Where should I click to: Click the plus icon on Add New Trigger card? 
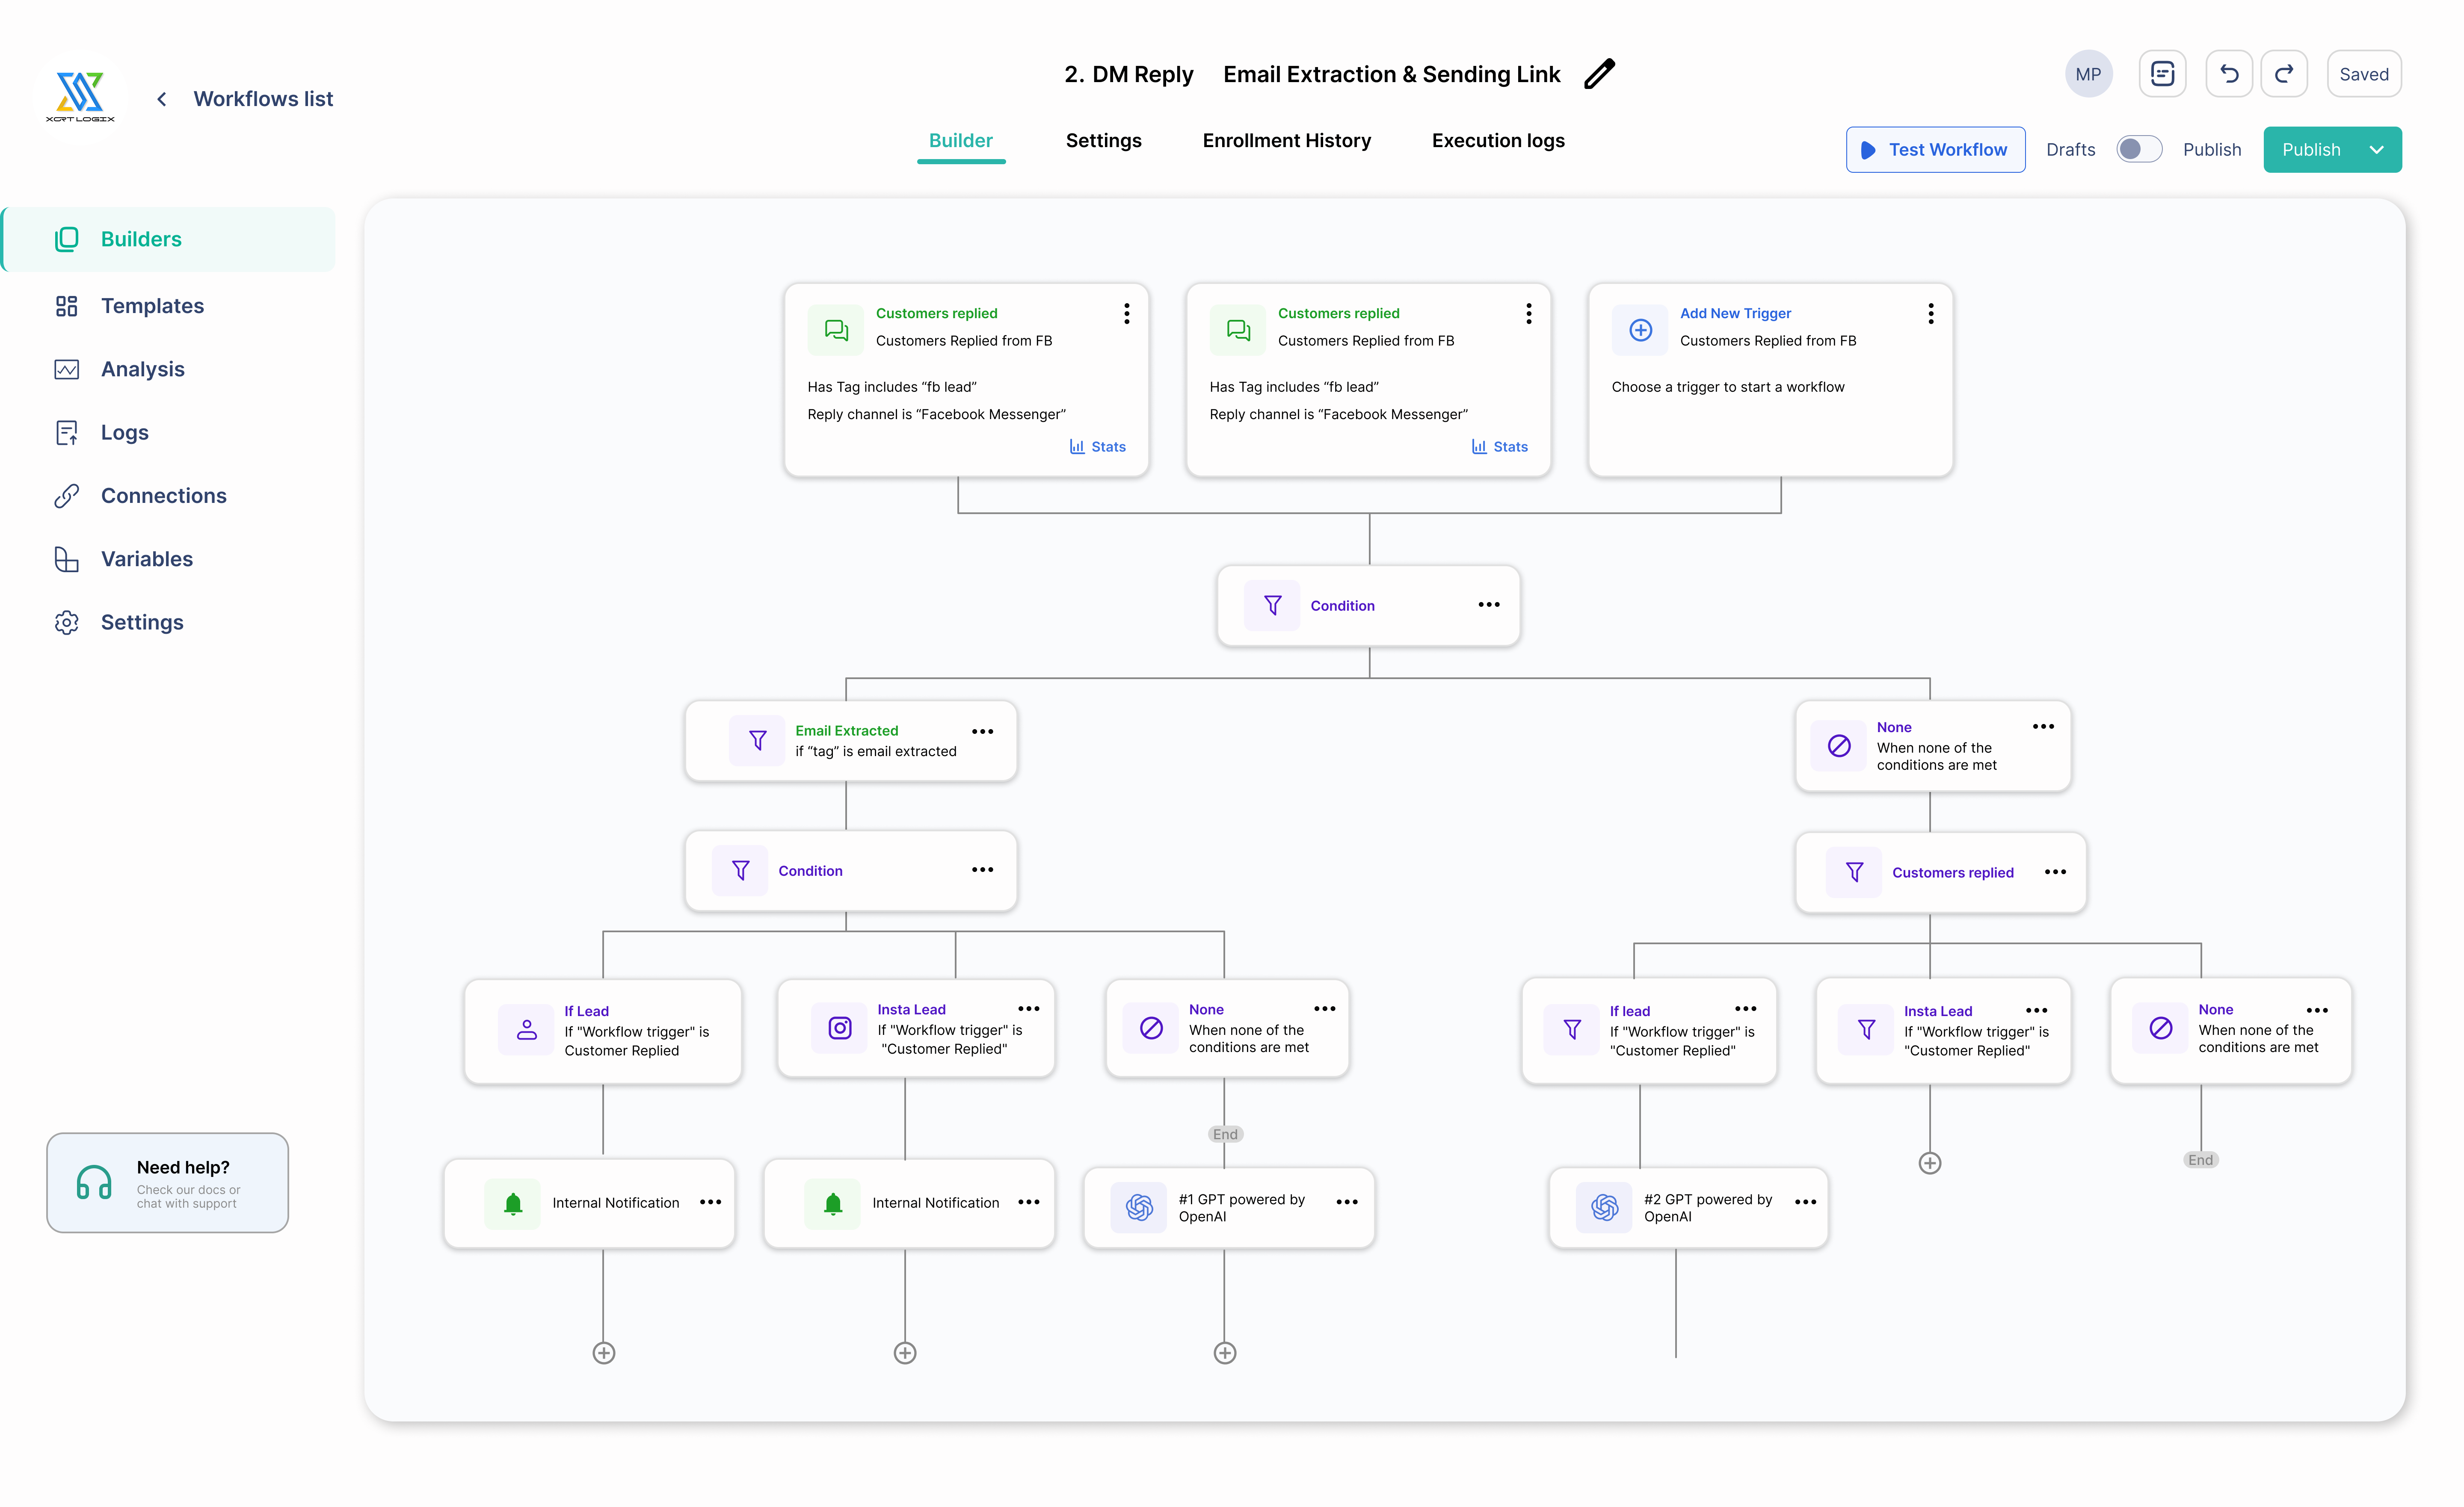pos(1640,330)
